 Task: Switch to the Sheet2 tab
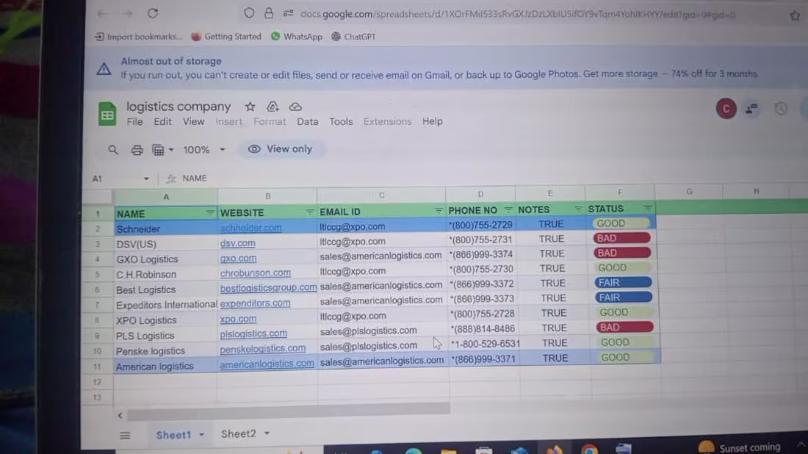238,434
